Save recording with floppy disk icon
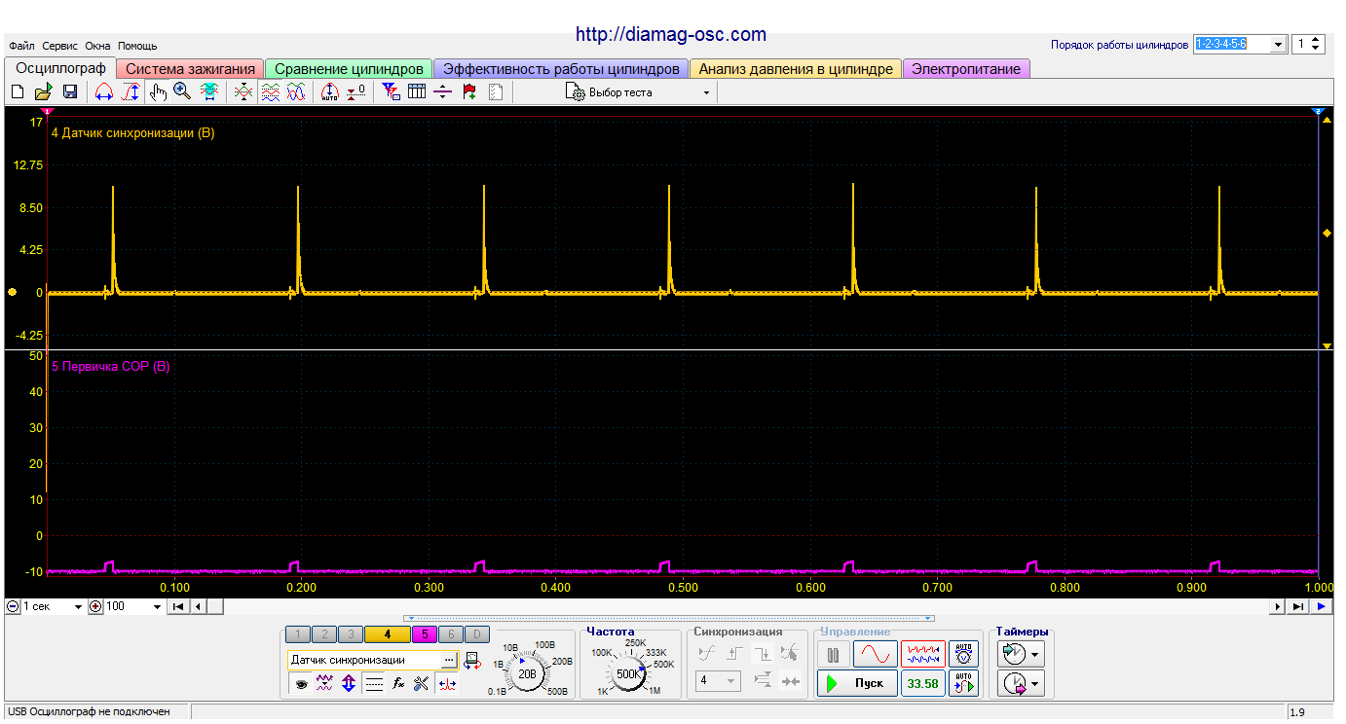The width and height of the screenshot is (1346, 724). (x=70, y=91)
